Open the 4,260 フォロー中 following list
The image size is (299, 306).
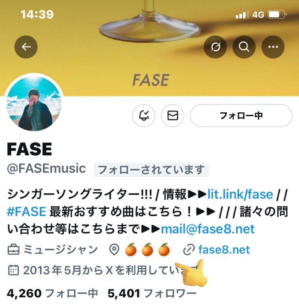click(x=52, y=293)
